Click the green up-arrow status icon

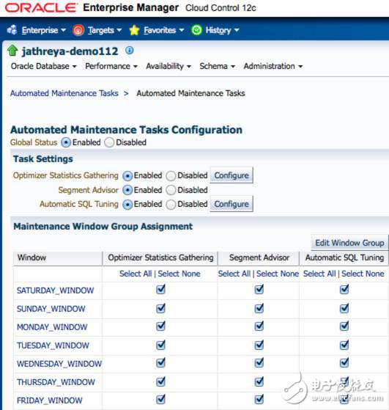pyautogui.click(x=12, y=50)
